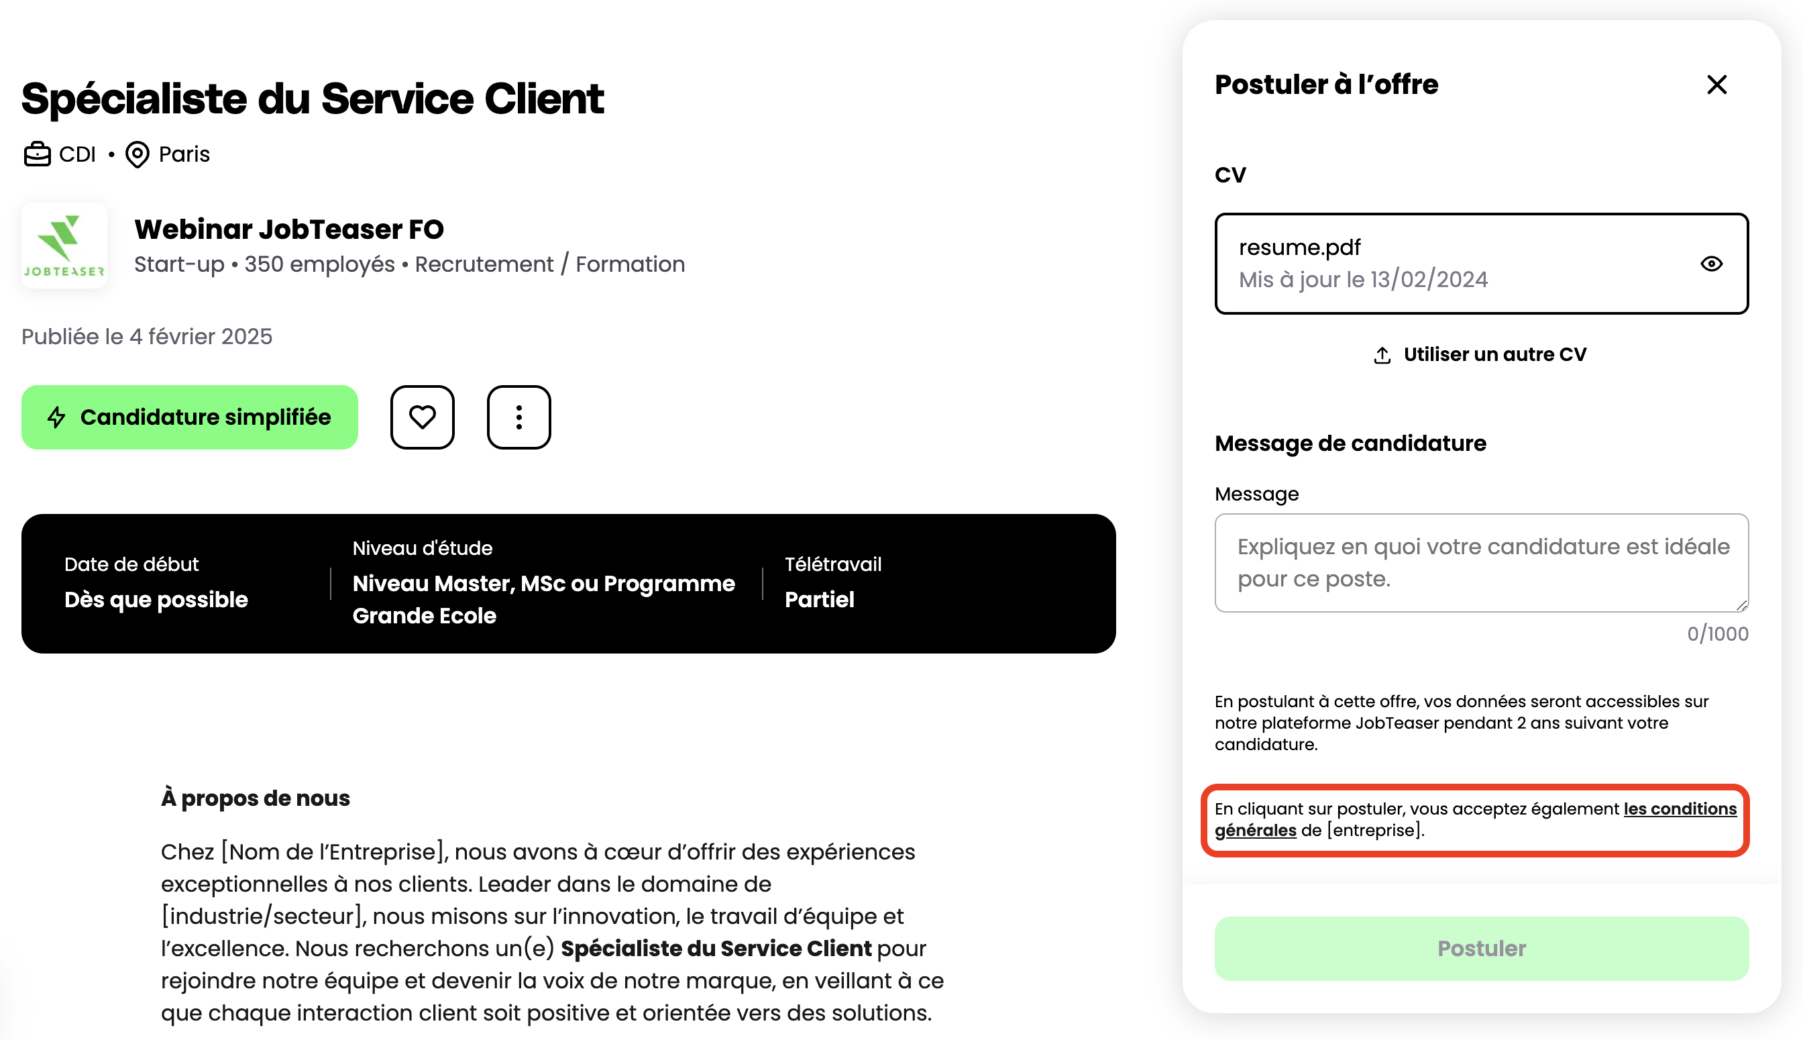Screen dimensions: 1803x1040
Task: Preview resume.pdf with the eye icon
Action: point(1711,264)
